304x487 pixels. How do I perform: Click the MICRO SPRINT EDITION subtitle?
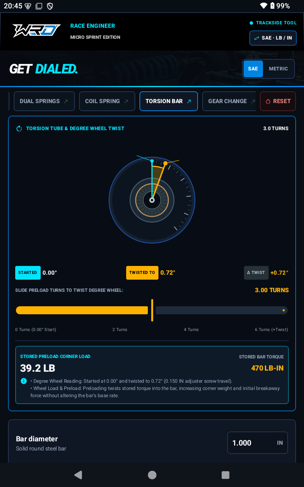click(95, 37)
